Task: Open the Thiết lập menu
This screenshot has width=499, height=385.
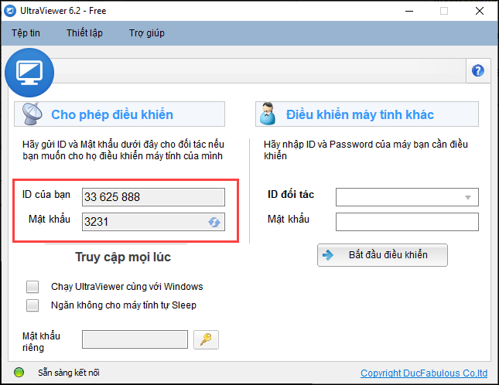Action: coord(84,33)
